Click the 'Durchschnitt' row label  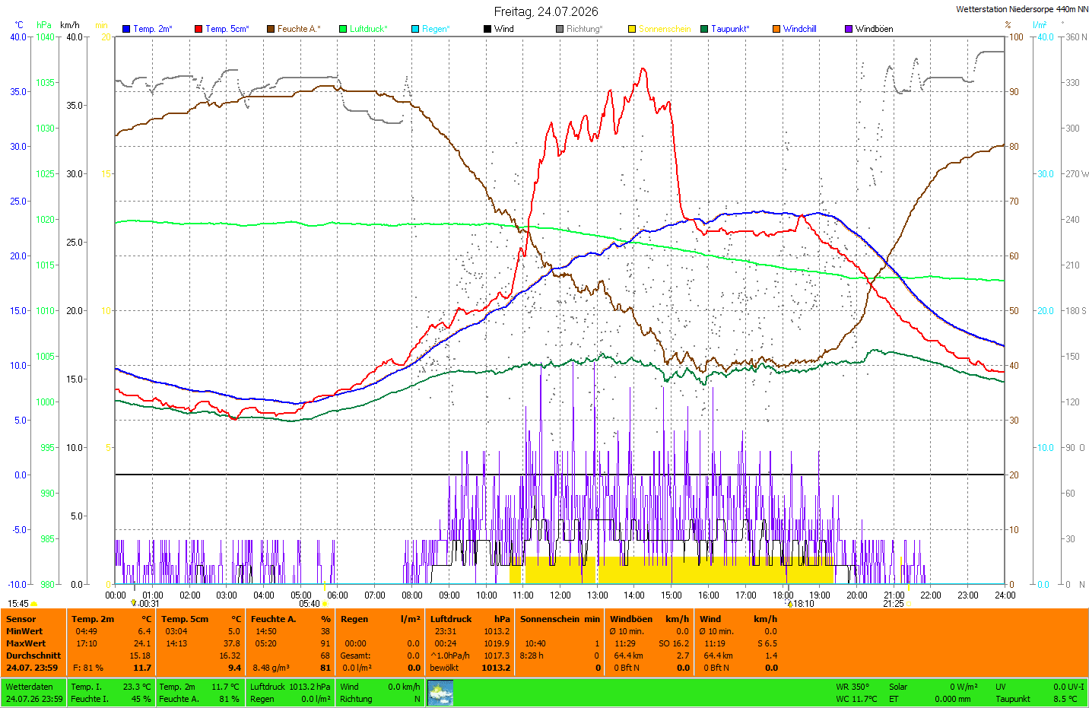pyautogui.click(x=33, y=656)
